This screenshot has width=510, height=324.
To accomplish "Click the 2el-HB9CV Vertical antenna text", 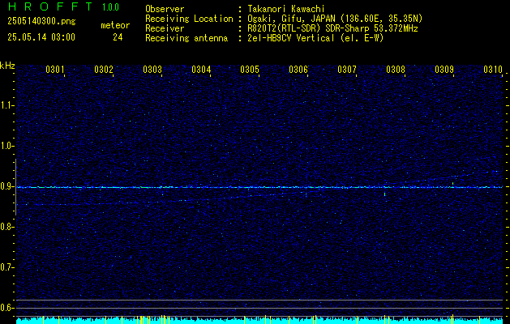I will click(316, 38).
